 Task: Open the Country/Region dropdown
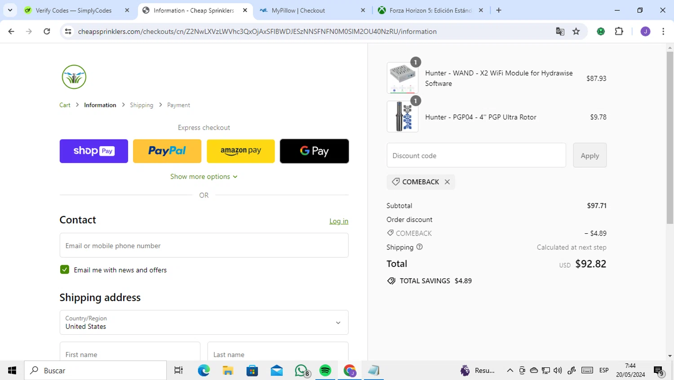(204, 322)
